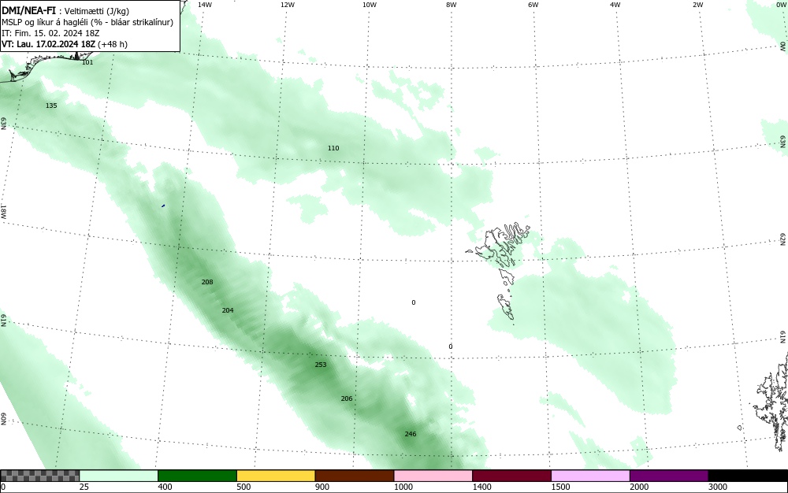Click the light green 25–400 legend swatch

click(119, 476)
